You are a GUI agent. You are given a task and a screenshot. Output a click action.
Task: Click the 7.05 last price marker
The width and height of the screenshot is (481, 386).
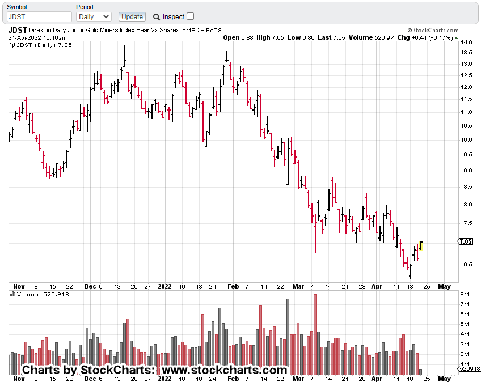466,241
